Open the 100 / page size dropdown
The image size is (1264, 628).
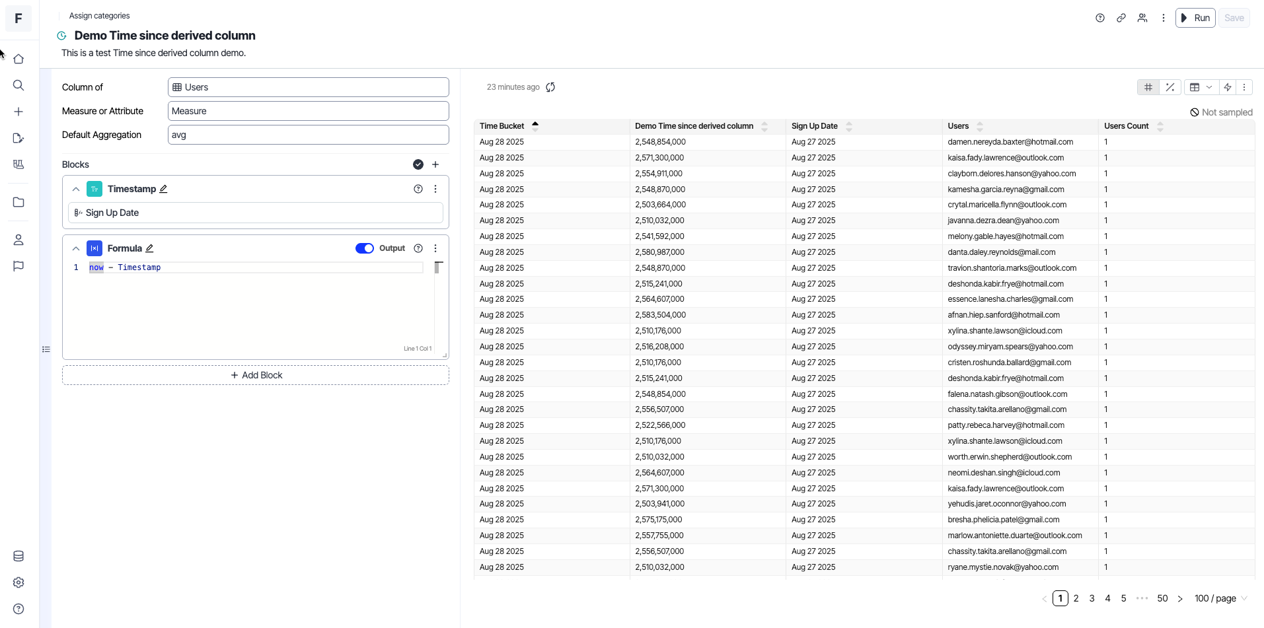[1220, 598]
